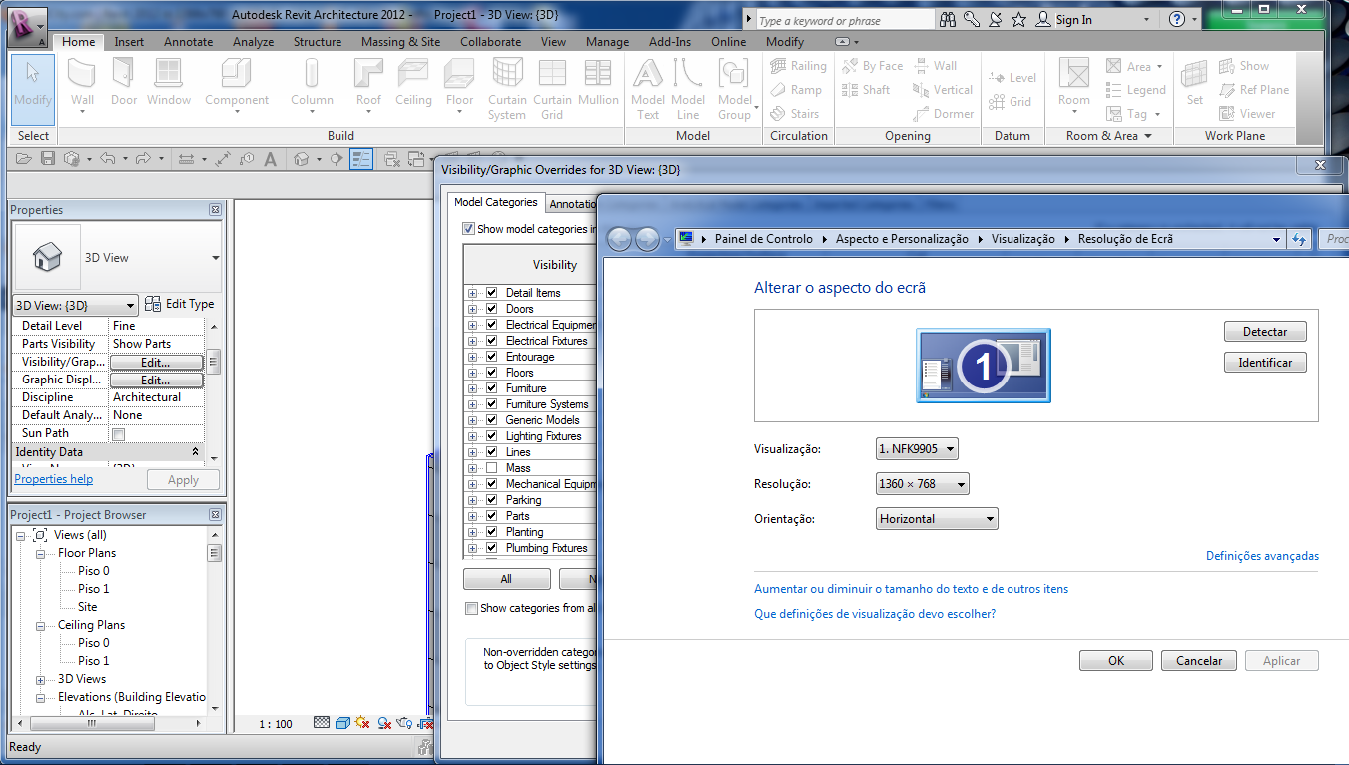Open the Resolução dropdown showing 1360 × 768
This screenshot has height=765, width=1349.
click(922, 484)
